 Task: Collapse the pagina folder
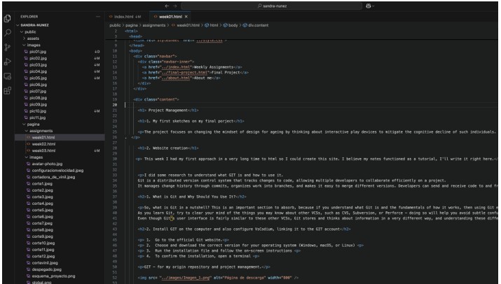click(33, 124)
